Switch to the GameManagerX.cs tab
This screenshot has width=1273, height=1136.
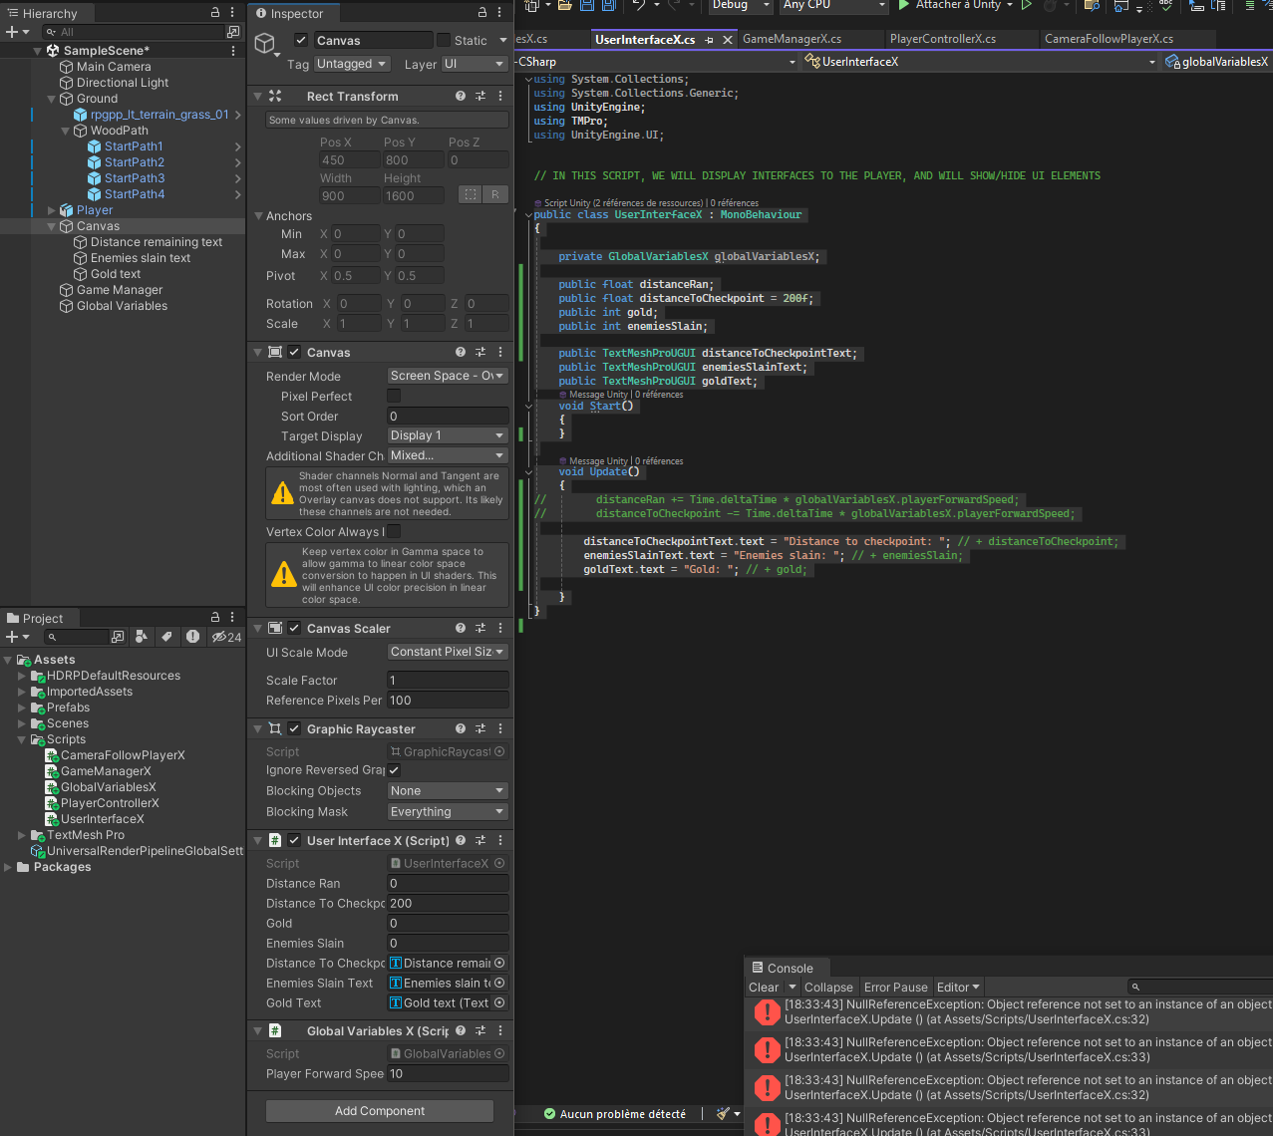792,39
